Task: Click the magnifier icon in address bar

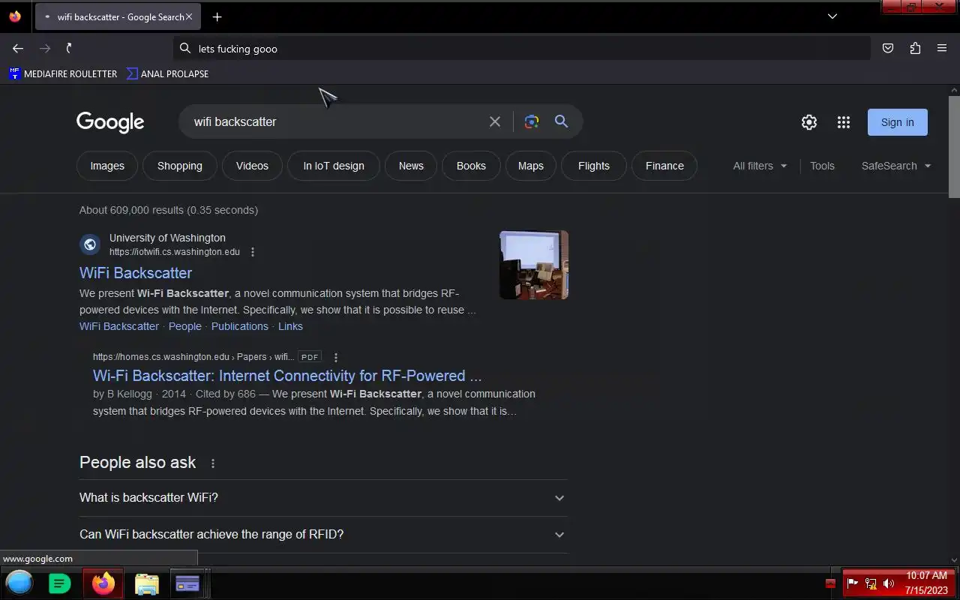Action: (x=185, y=48)
